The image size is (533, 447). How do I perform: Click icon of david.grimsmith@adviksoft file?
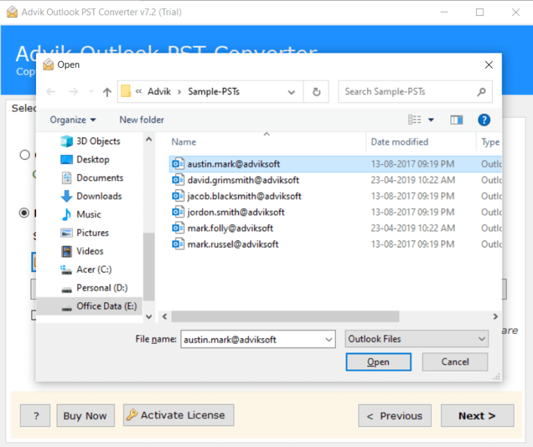178,180
